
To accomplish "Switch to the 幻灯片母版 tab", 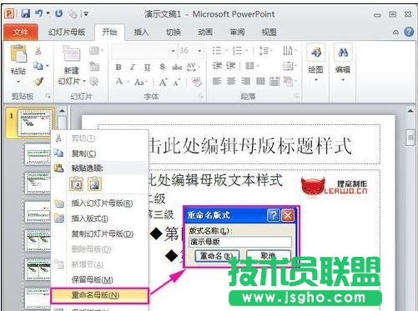I will [67, 33].
